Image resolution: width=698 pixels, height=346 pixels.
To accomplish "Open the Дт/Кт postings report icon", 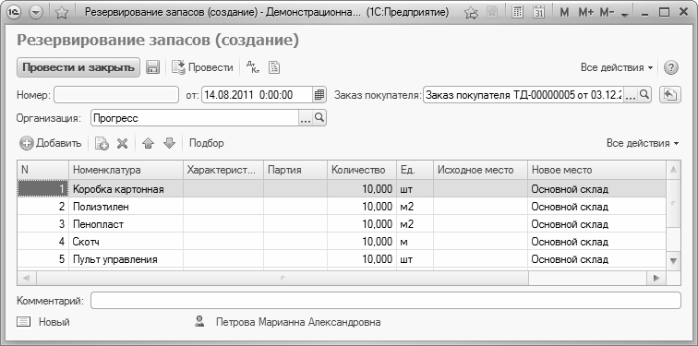I will coord(253,67).
